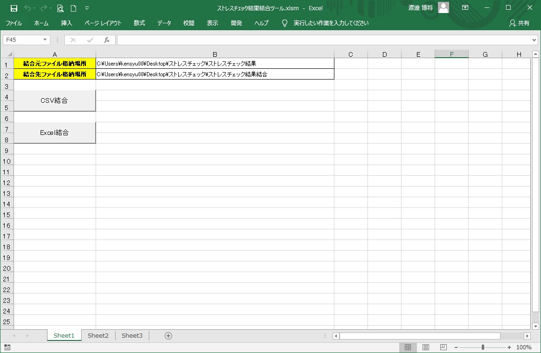Switch to the 数式 ribbon tab
The height and width of the screenshot is (353, 541).
(x=139, y=23)
